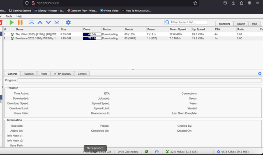Click DHT: 280 nodes status text
263x155 pixels.
[128, 152]
